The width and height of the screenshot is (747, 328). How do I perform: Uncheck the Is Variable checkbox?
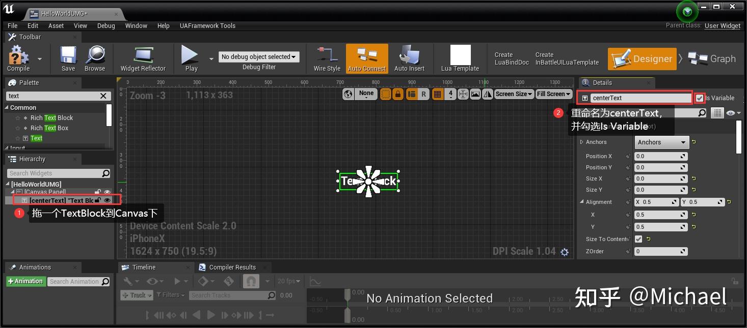(700, 98)
